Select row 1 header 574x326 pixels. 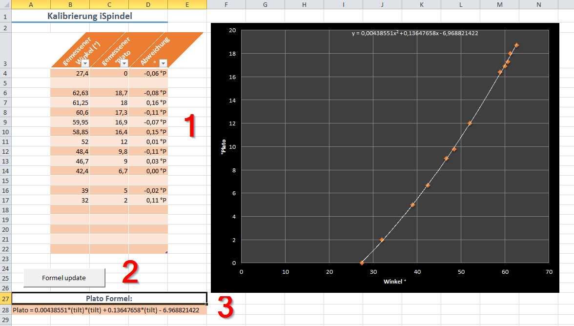[5, 17]
